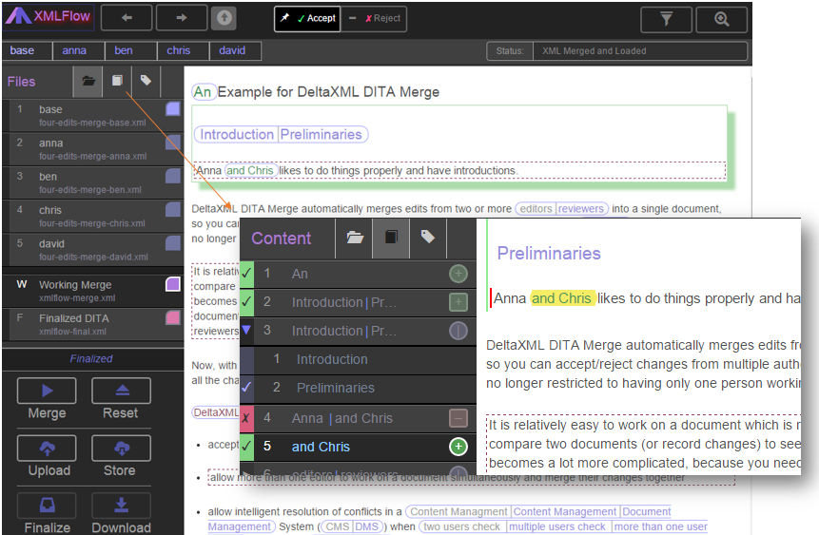Screen dimensions: 819x535
Task: Collapse minus icon on 'Anna | and Chris' row
Action: click(458, 418)
